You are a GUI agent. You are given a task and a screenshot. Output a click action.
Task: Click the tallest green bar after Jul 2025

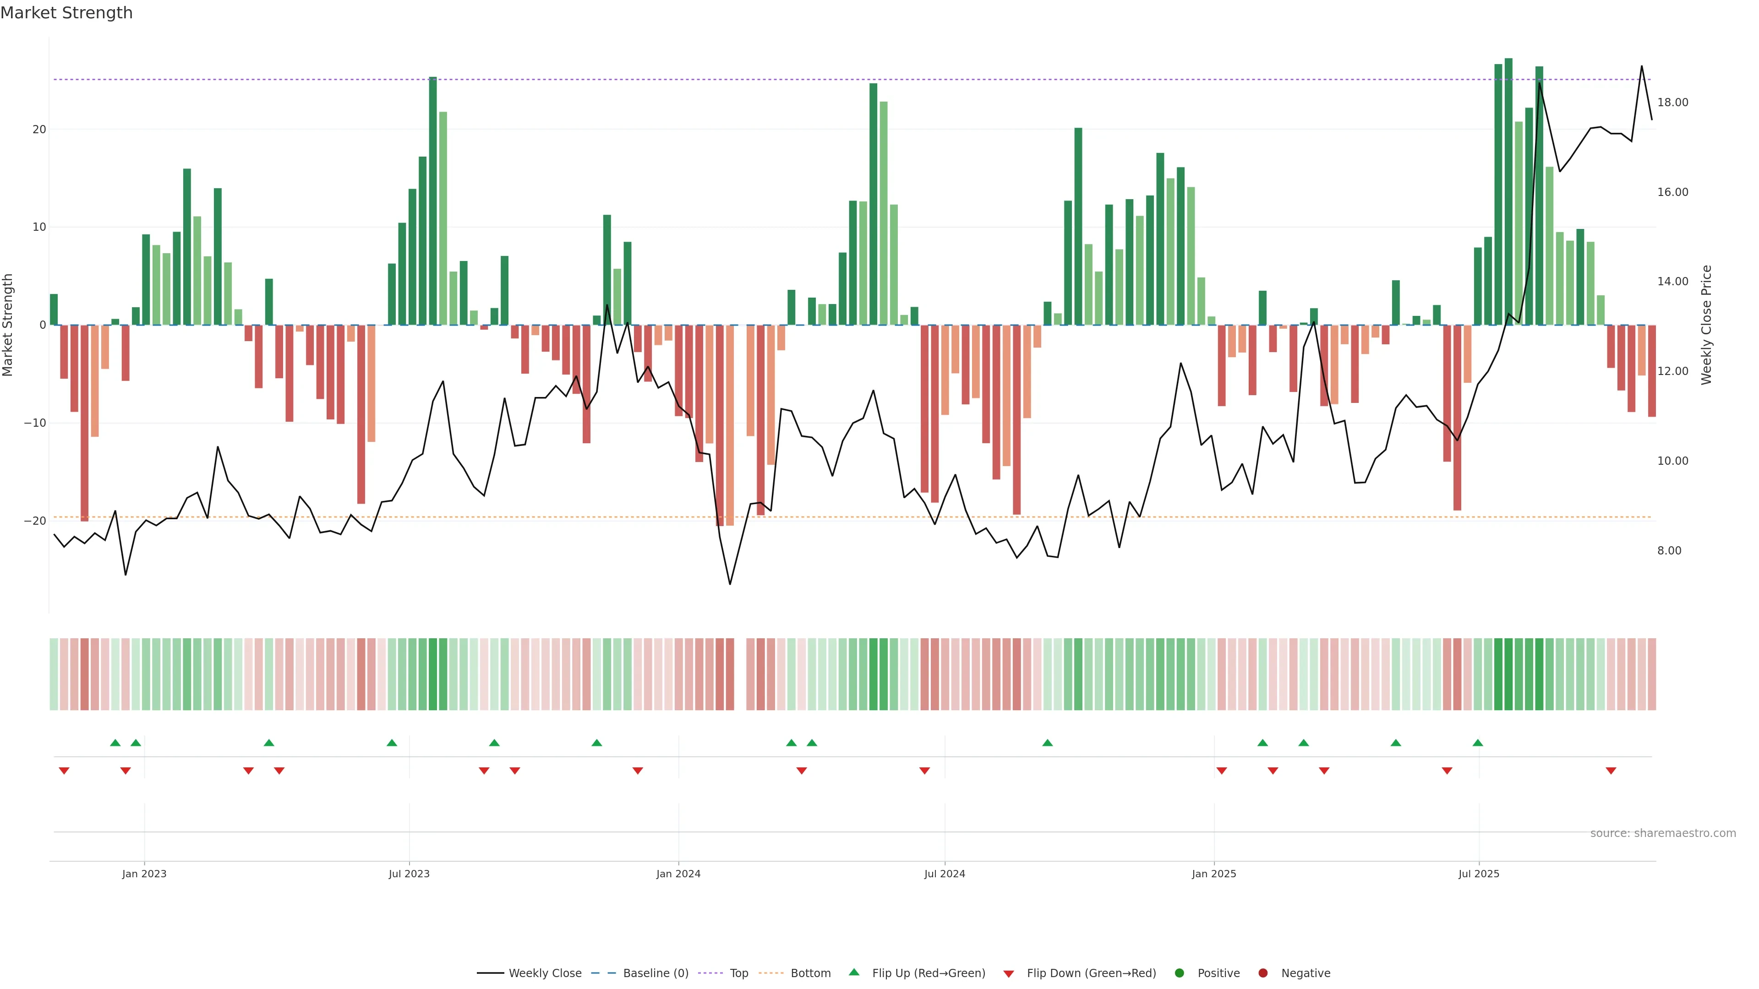click(x=1508, y=191)
